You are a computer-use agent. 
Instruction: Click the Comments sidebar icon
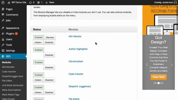click(3, 15)
